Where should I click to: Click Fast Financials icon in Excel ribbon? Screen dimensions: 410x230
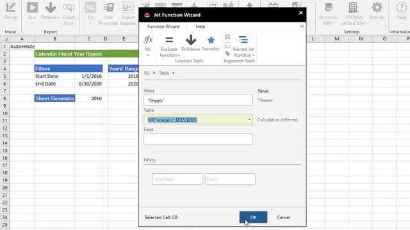click(108, 7)
